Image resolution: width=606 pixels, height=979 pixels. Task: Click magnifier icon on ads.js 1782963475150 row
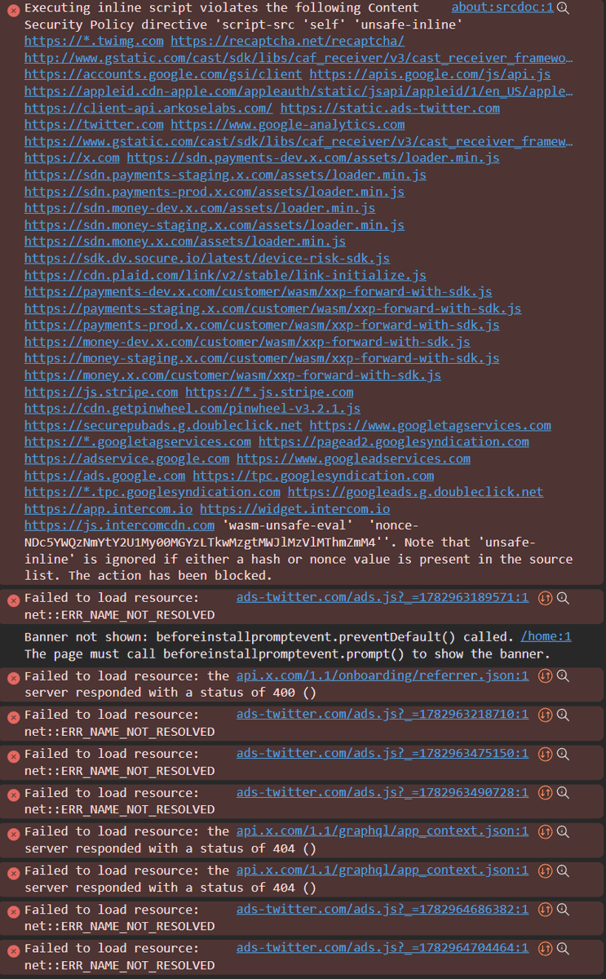pyautogui.click(x=563, y=754)
